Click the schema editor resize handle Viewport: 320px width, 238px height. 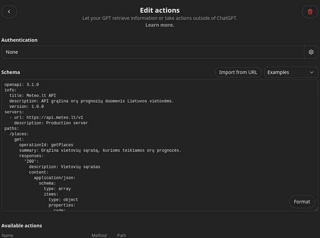[316, 209]
